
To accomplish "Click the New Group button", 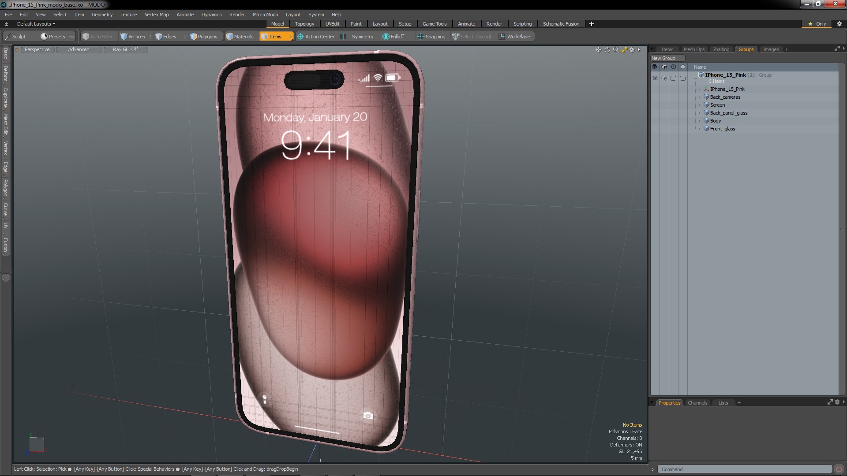I will (667, 58).
